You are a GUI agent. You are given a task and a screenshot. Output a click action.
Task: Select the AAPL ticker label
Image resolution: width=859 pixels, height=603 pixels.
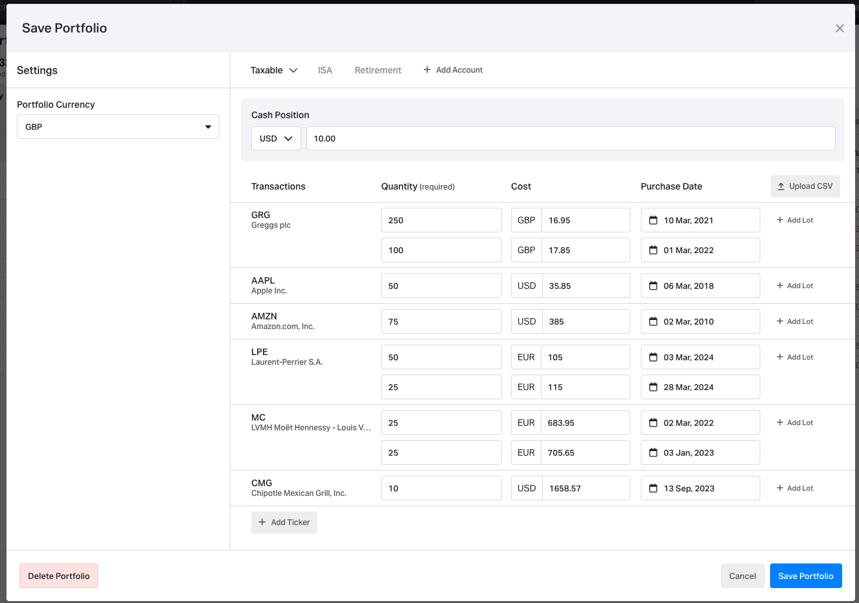click(x=263, y=280)
